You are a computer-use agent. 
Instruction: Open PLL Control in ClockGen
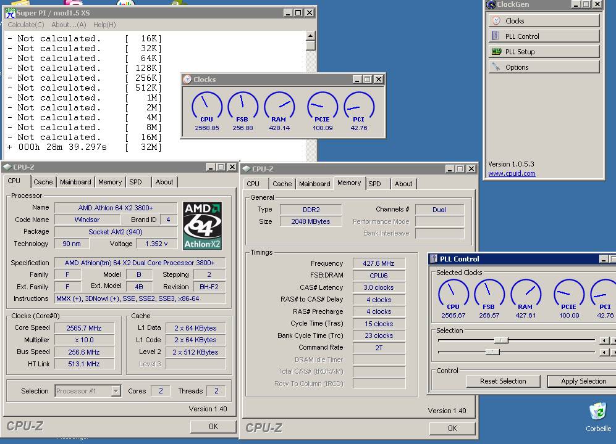coord(544,36)
